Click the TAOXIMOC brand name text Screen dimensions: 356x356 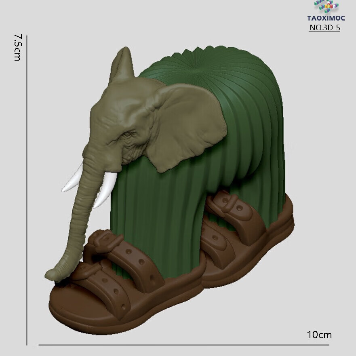pyautogui.click(x=326, y=18)
